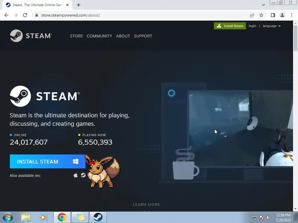Click the SteamOS icon next to the Apple icon
The image size is (298, 223).
(83, 175)
